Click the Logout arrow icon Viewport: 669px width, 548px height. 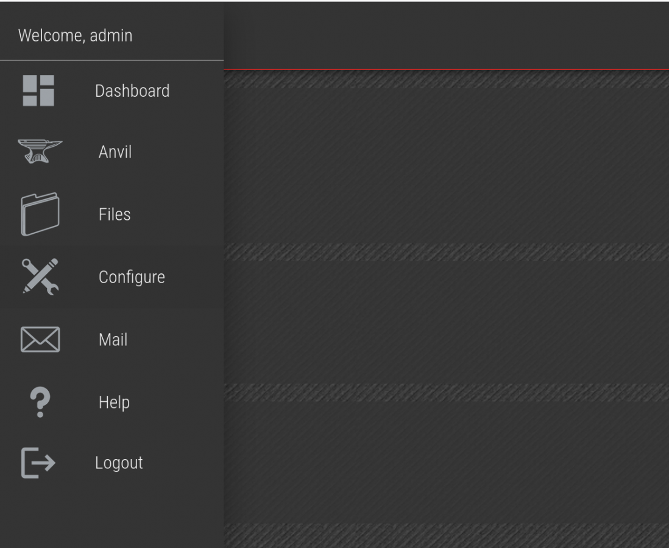point(38,463)
